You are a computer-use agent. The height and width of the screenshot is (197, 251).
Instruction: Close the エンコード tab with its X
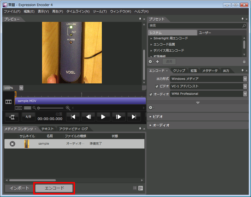click(x=167, y=71)
